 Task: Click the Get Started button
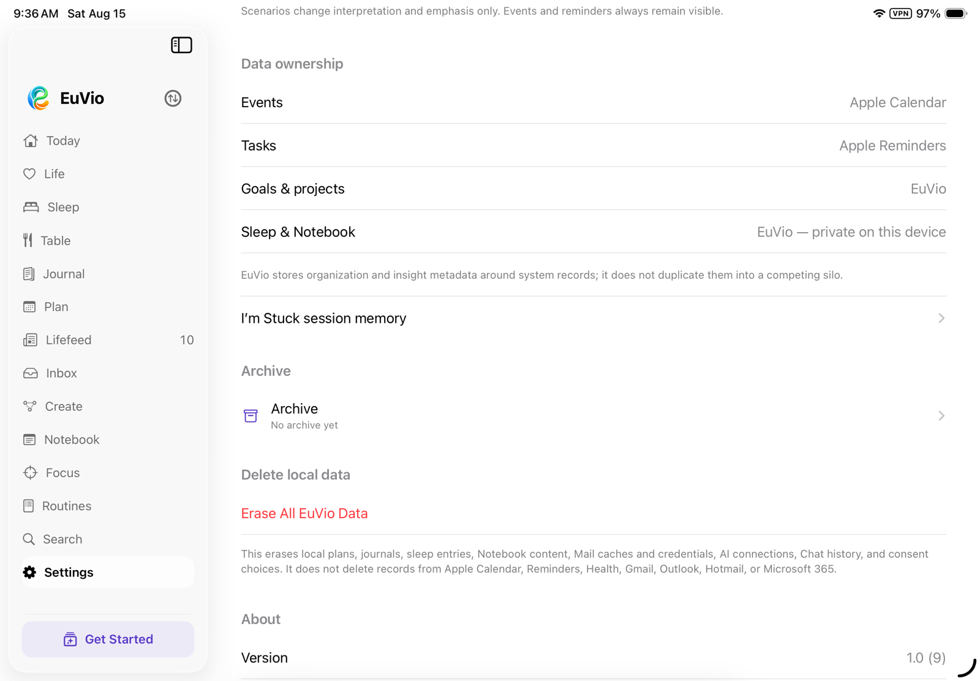coord(108,639)
